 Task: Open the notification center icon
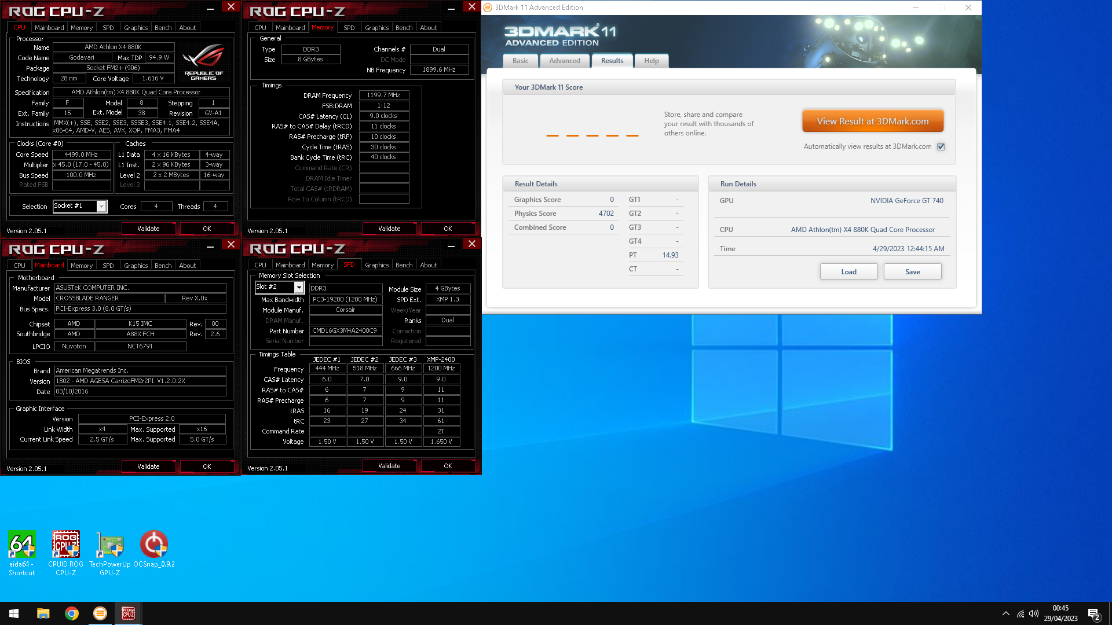click(1094, 614)
